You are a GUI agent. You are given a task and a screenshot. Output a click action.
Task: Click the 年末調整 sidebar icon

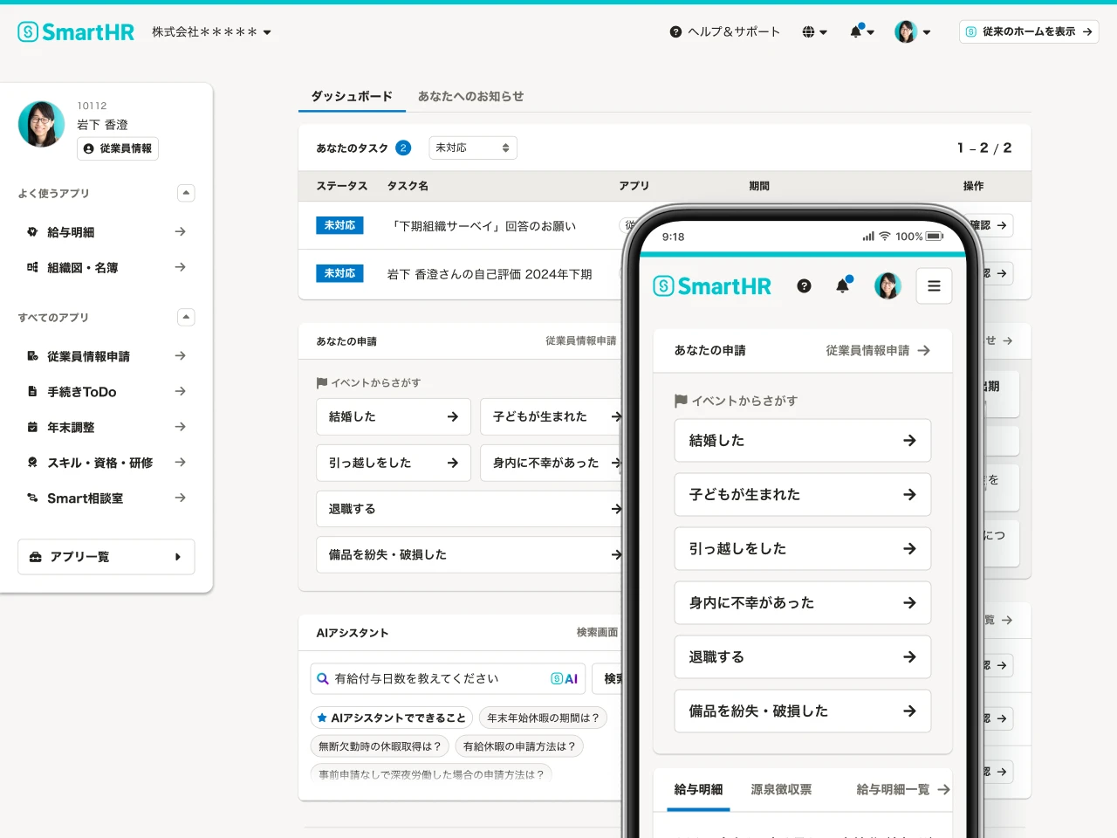32,427
